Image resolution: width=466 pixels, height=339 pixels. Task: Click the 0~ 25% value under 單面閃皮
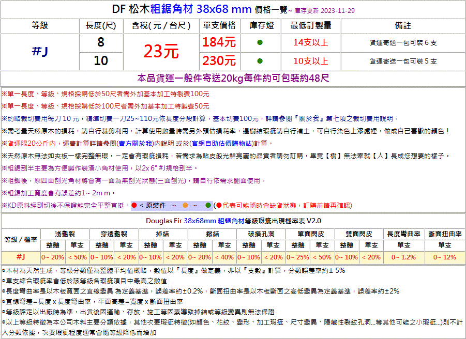tap(298, 257)
